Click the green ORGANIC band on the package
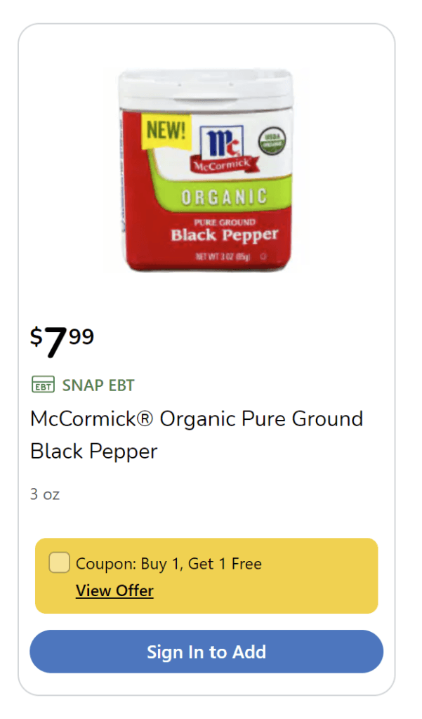The height and width of the screenshot is (719, 422). pyautogui.click(x=225, y=197)
